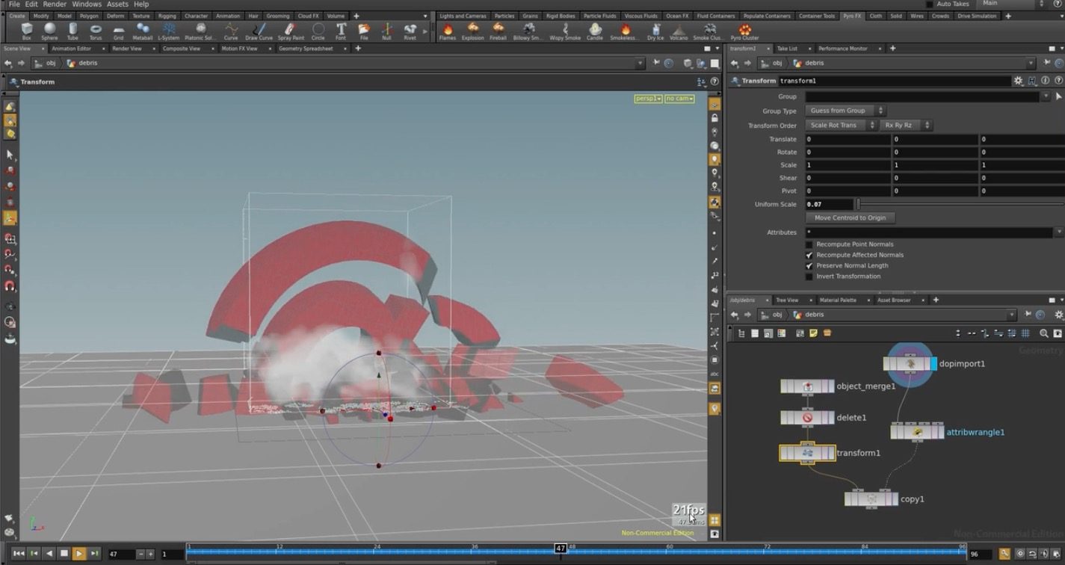Open the File menu
Viewport: 1065px width, 565px height.
click(x=14, y=4)
